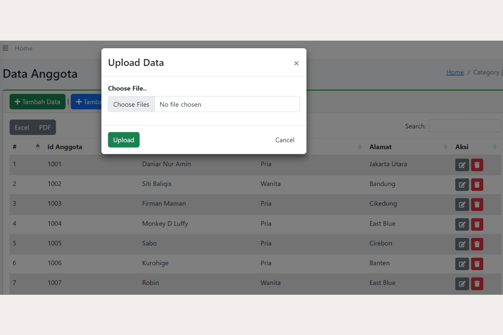Focus the Search input field

pyautogui.click(x=464, y=126)
